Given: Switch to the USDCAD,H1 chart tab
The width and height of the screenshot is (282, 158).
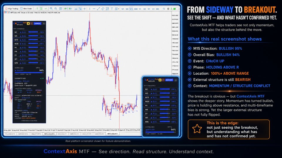Looking at the screenshot, I should [99, 134].
